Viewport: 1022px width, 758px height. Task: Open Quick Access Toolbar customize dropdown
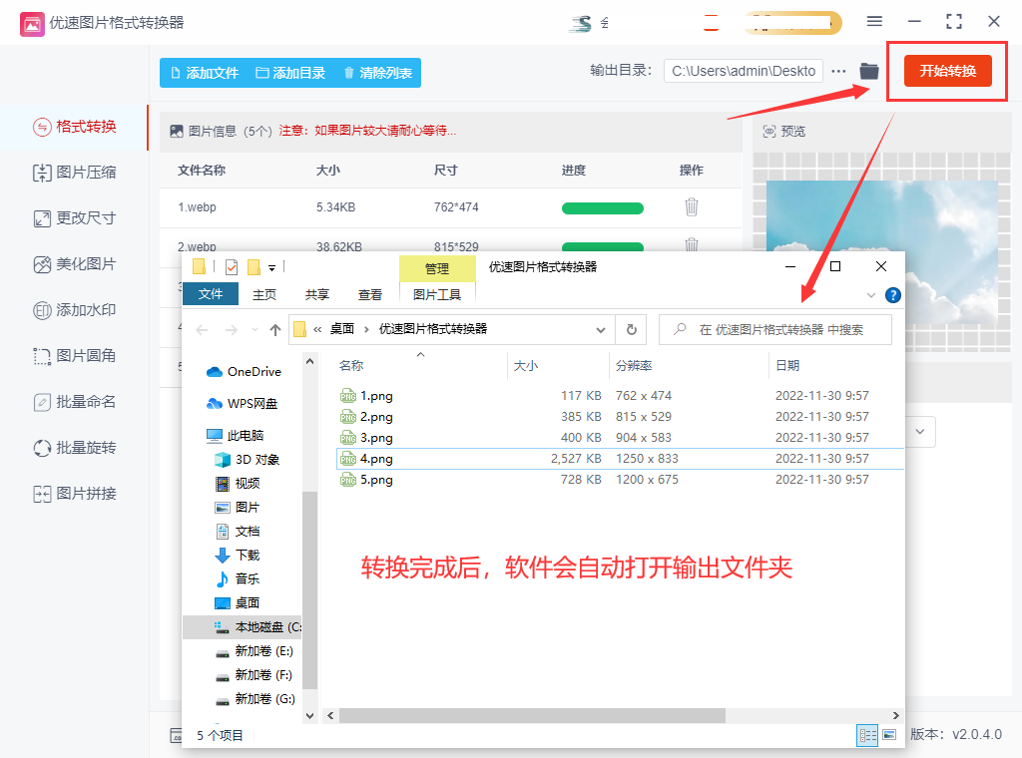(271, 267)
